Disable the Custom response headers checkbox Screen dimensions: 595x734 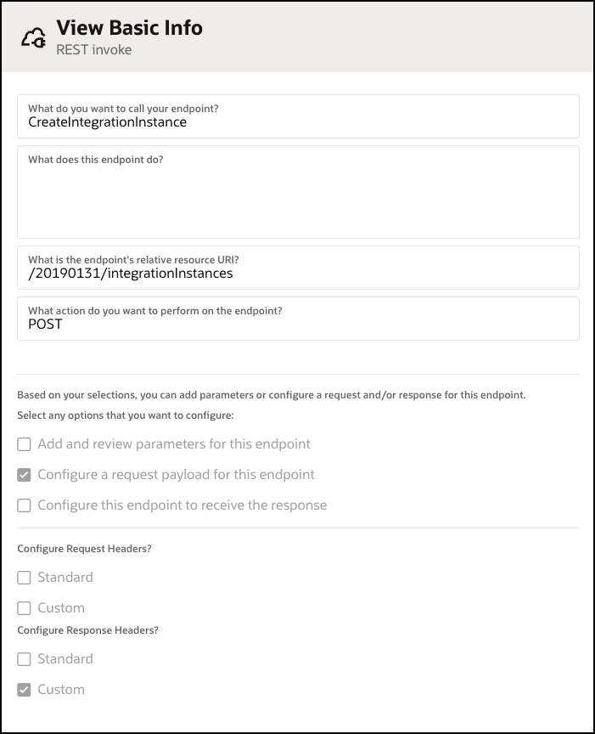point(25,689)
